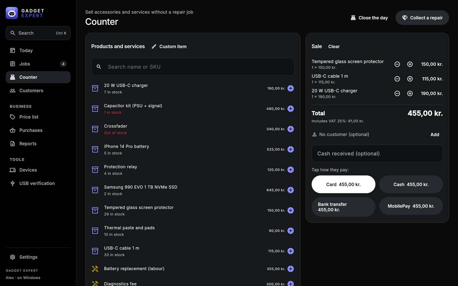The width and height of the screenshot is (458, 286).
Task: Pay by Cash 455,00 kr.
Action: click(411, 184)
